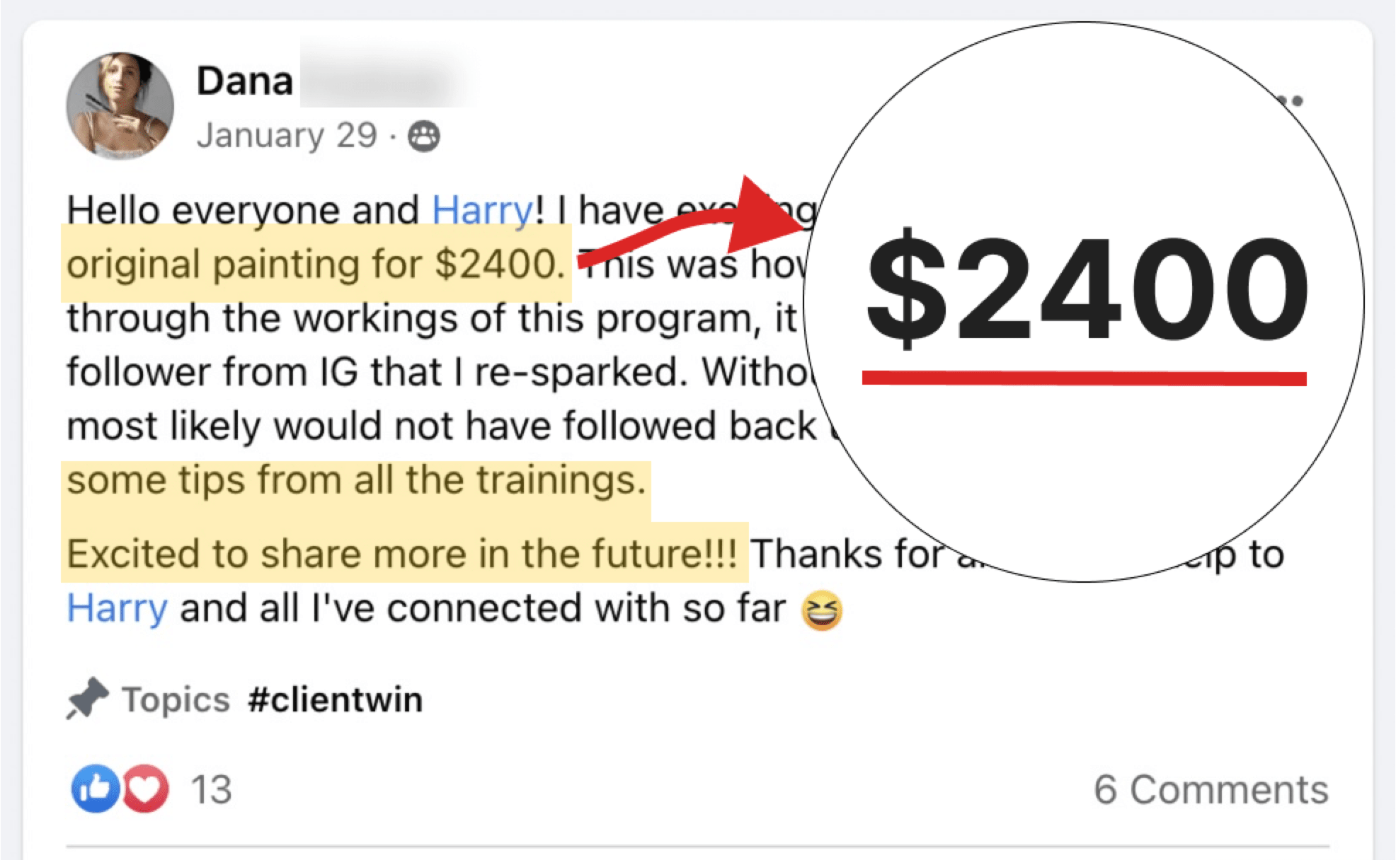This screenshot has height=860, width=1396.
Task: Click the large magnified $2400 text
Action: [1087, 289]
